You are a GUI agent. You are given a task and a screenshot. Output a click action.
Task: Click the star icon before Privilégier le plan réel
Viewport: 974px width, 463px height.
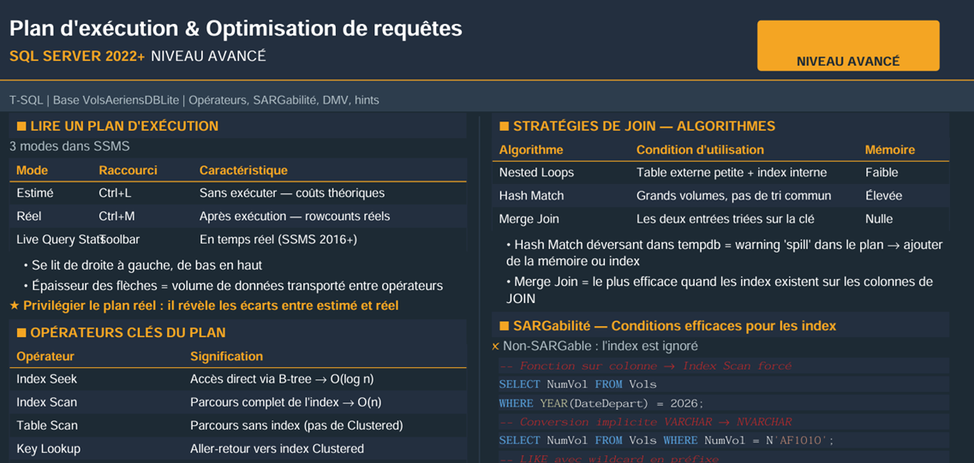pyautogui.click(x=15, y=306)
